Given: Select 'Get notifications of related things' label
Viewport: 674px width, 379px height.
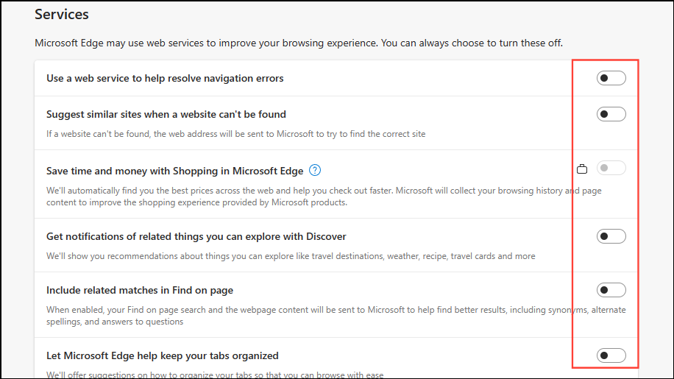Looking at the screenshot, I should pyautogui.click(x=196, y=236).
